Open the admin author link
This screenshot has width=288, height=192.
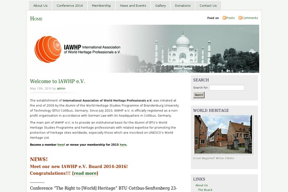(61, 88)
